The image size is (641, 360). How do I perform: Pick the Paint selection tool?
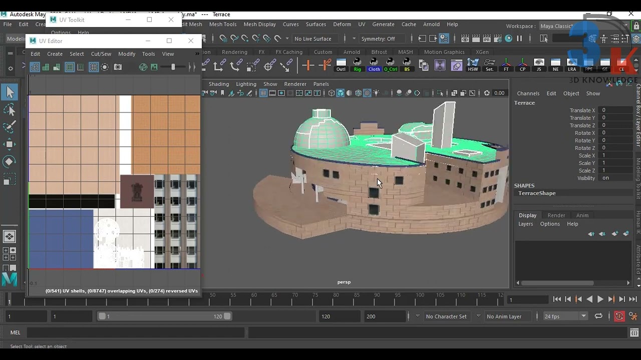click(x=10, y=127)
